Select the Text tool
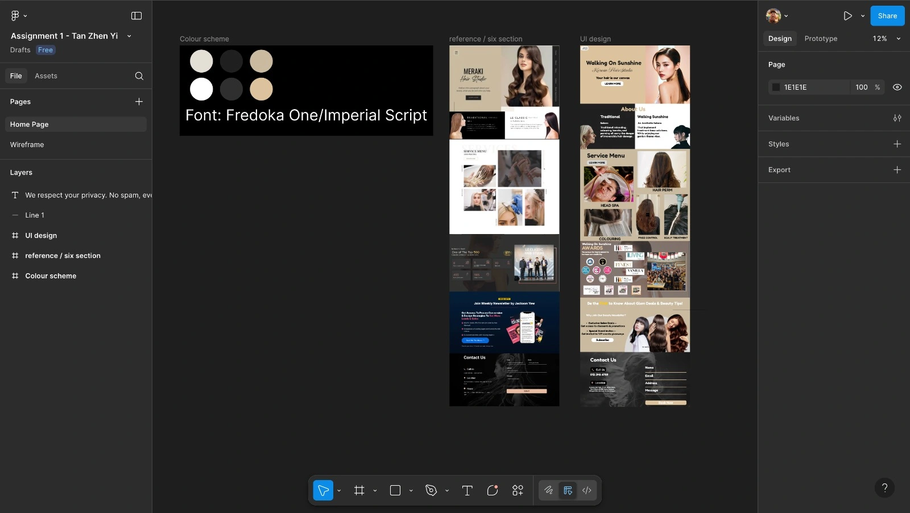The width and height of the screenshot is (910, 513). (467, 490)
